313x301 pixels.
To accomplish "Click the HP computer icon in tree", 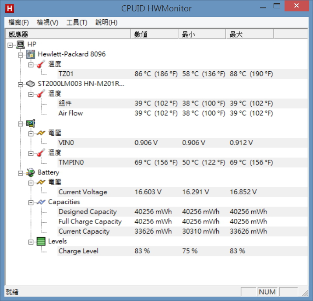I will click(21, 44).
